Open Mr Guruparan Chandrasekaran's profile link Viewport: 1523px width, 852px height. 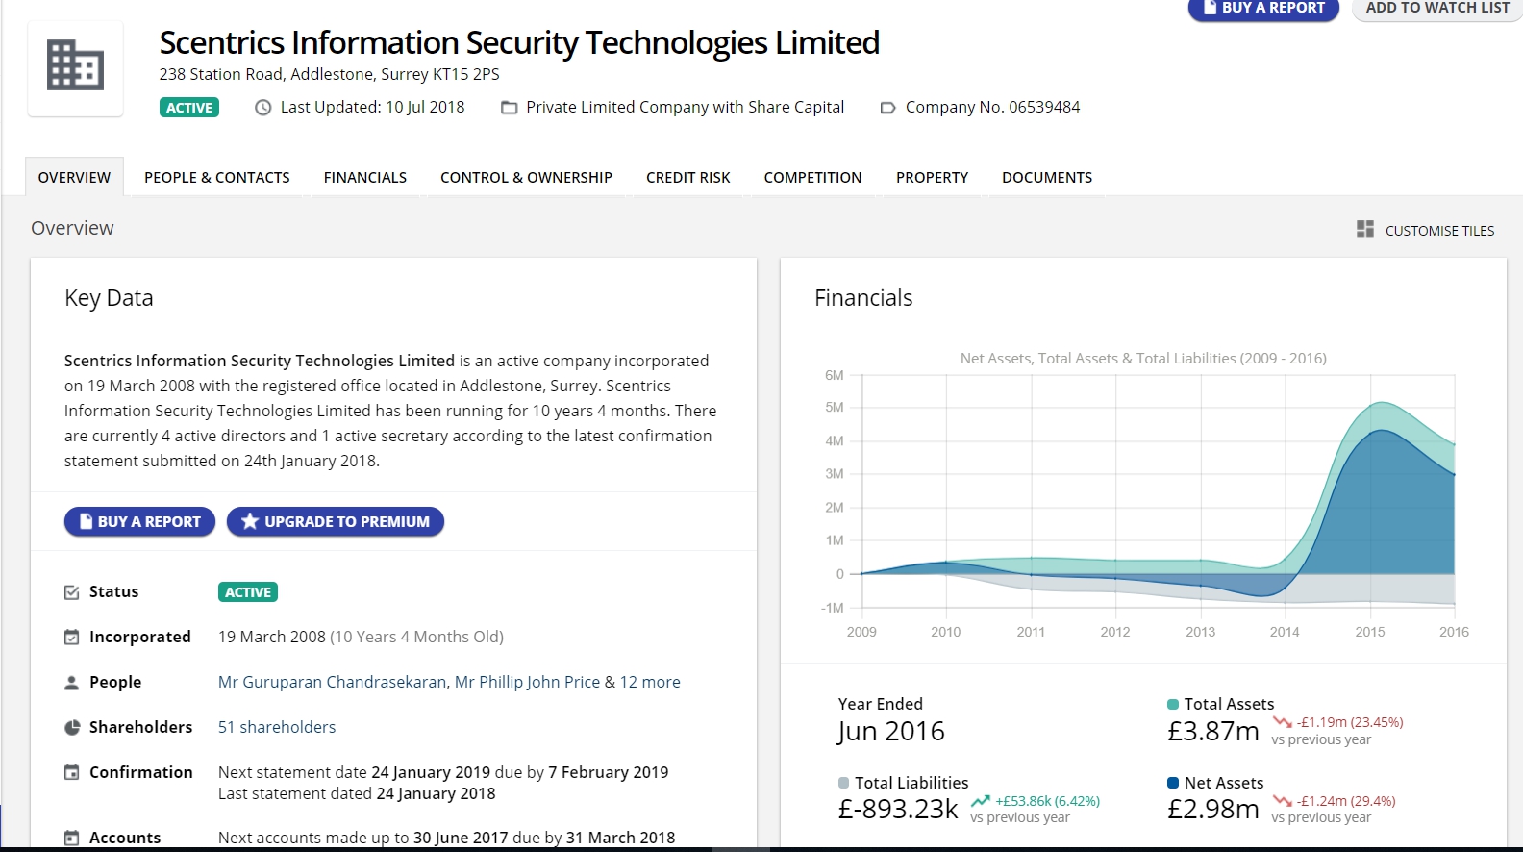tap(332, 682)
